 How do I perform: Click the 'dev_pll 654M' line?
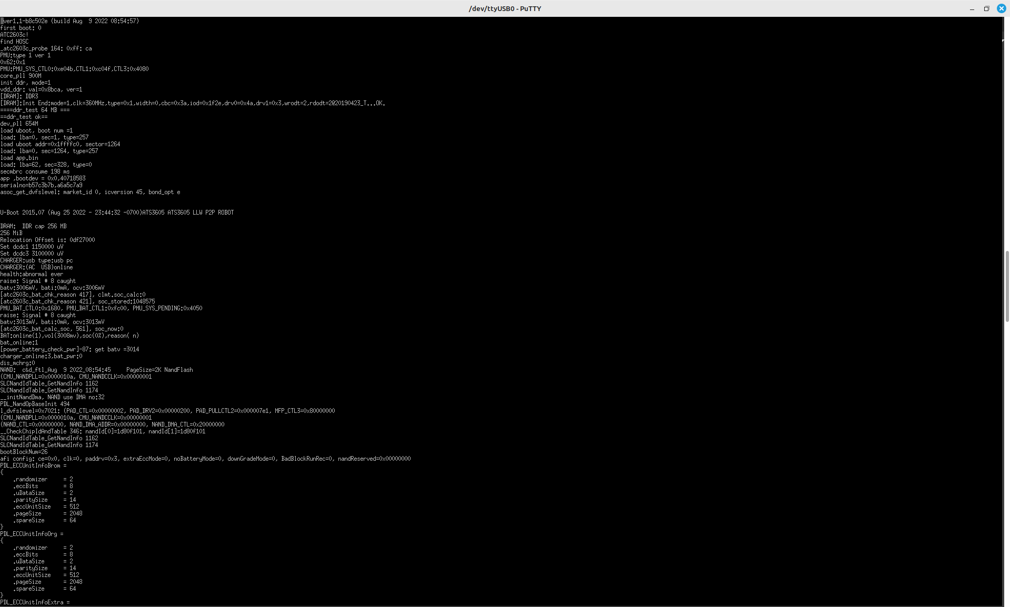(19, 124)
